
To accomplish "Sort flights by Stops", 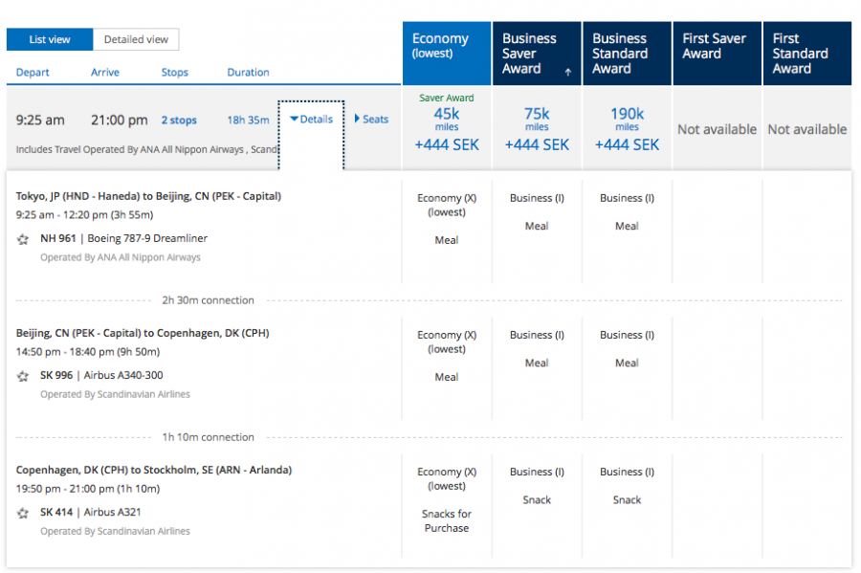I will 174,73.
